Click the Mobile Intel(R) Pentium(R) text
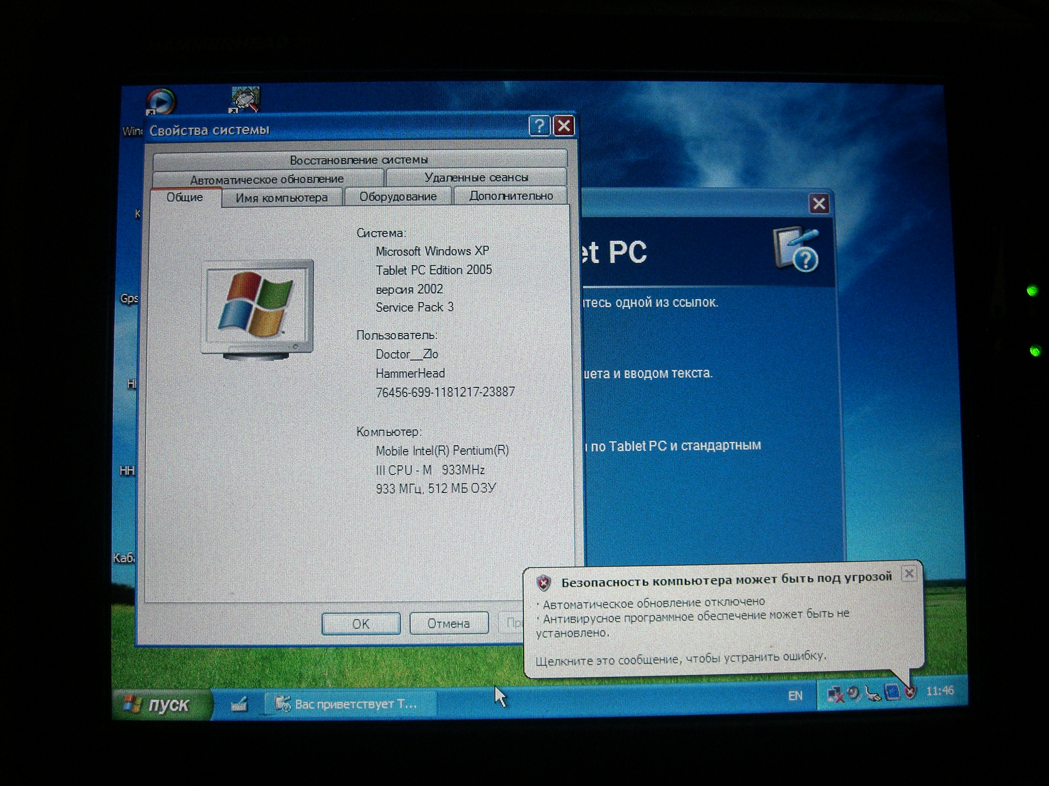 pos(442,450)
